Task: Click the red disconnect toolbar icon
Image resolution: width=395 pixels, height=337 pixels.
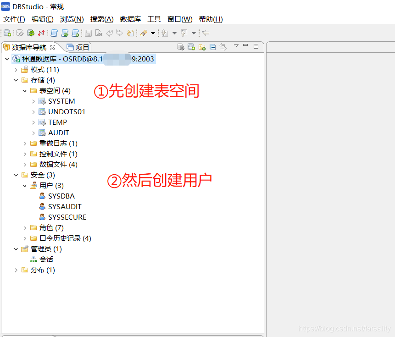Action: pyautogui.click(x=41, y=33)
